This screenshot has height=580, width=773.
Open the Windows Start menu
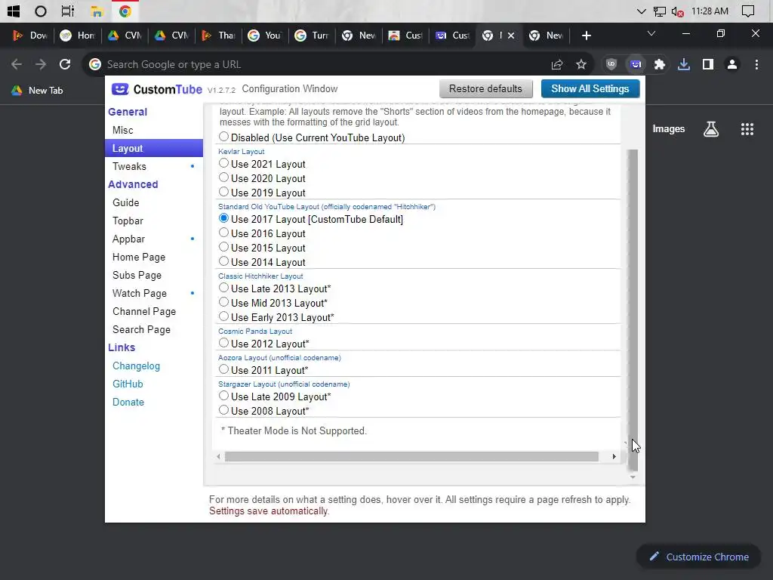(14, 11)
